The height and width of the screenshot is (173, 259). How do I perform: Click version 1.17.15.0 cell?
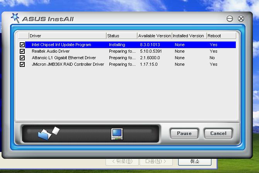coord(149,65)
